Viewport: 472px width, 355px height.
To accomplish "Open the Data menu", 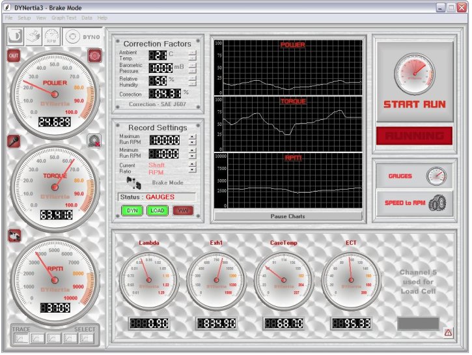I will (87, 18).
